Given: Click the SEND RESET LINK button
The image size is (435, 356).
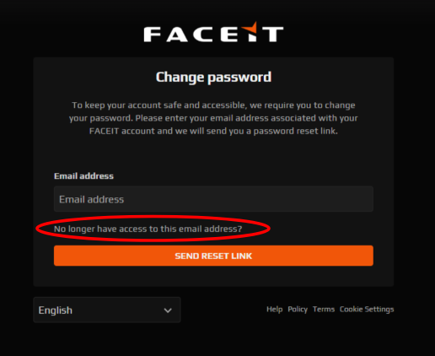Looking at the screenshot, I should coord(213,256).
